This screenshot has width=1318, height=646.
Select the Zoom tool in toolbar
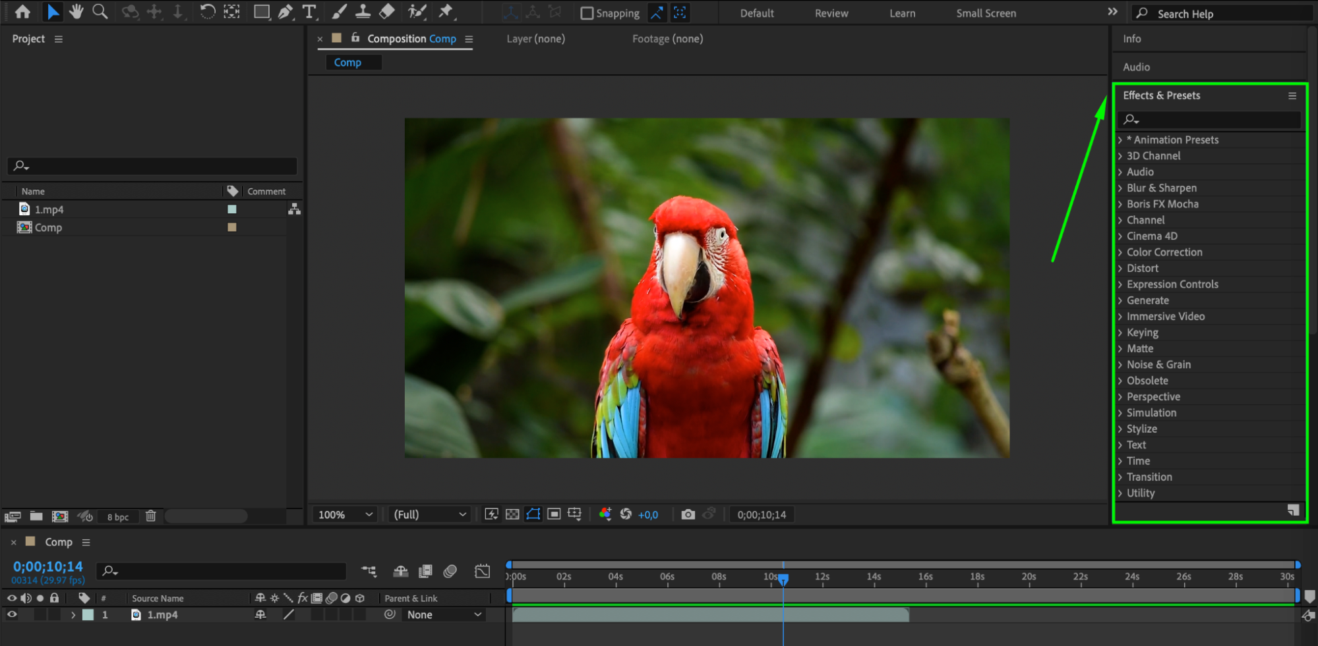click(x=100, y=12)
